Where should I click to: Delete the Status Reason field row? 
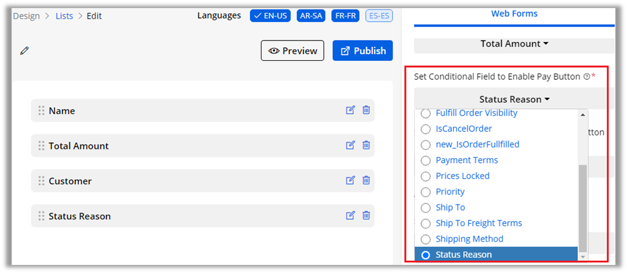[x=366, y=216]
